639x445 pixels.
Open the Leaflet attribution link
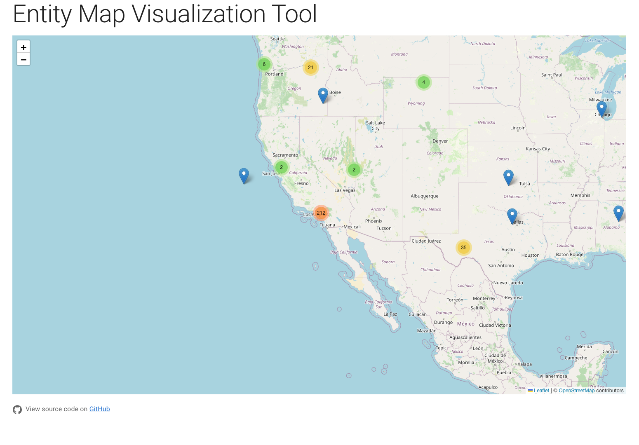coord(541,391)
